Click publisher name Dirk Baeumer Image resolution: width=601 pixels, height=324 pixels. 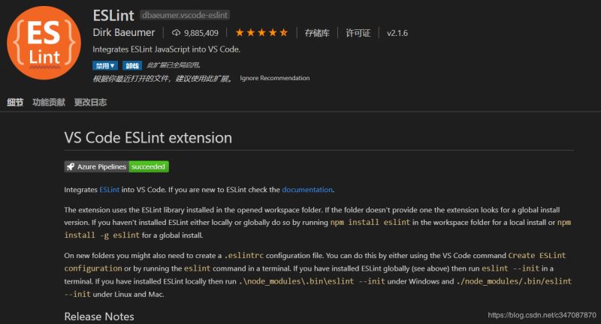(x=124, y=32)
